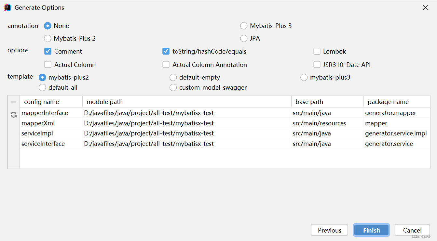Enable the Lombok checkbox

[317, 51]
